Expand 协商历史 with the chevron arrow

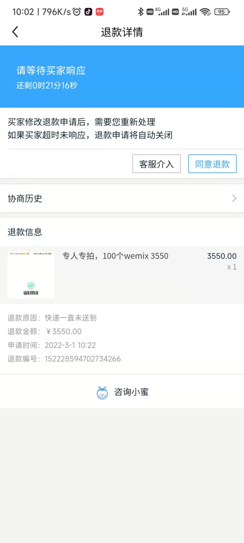(x=234, y=198)
